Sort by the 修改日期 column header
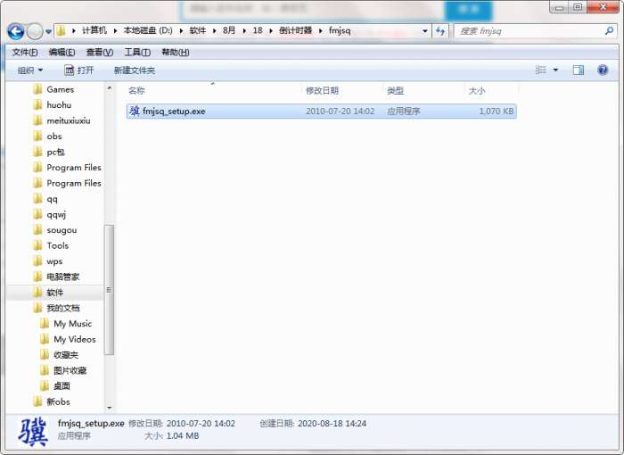This screenshot has width=624, height=455. point(322,91)
